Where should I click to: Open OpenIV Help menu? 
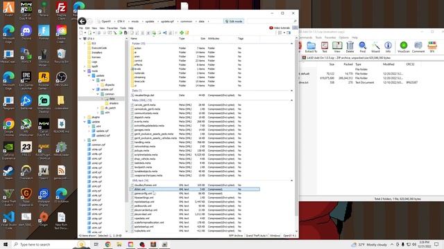[x=131, y=28]
